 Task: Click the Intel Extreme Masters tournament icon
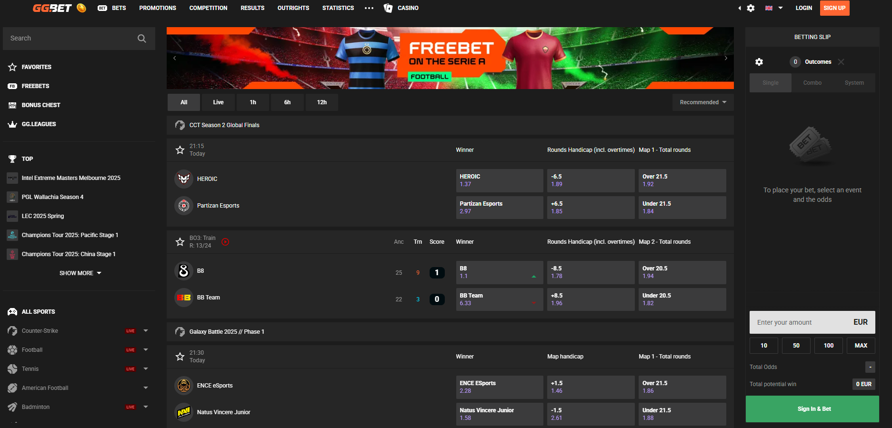click(12, 178)
